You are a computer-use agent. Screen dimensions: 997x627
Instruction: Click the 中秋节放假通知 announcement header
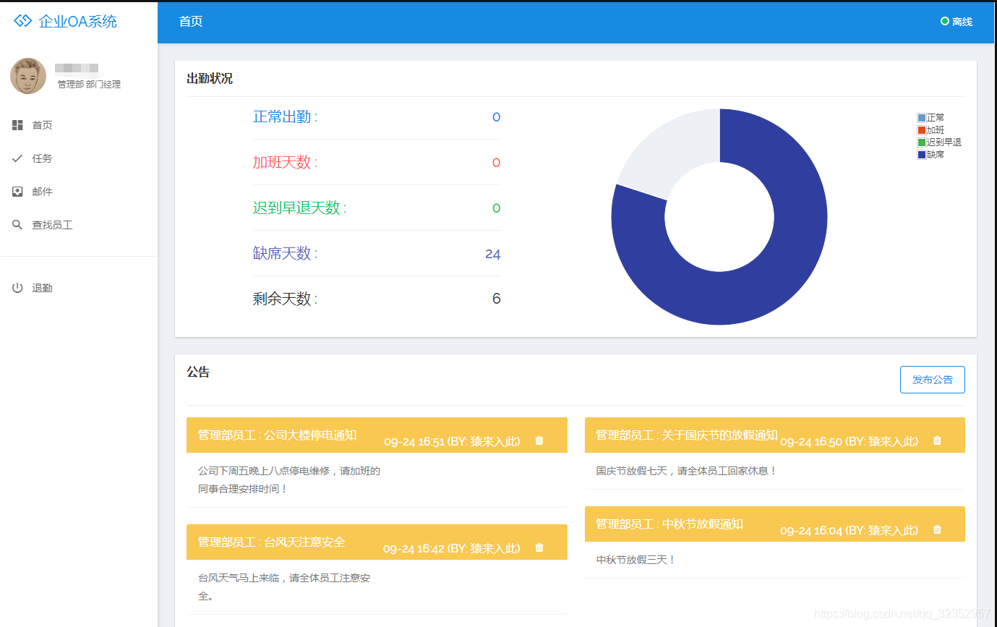coord(775,524)
